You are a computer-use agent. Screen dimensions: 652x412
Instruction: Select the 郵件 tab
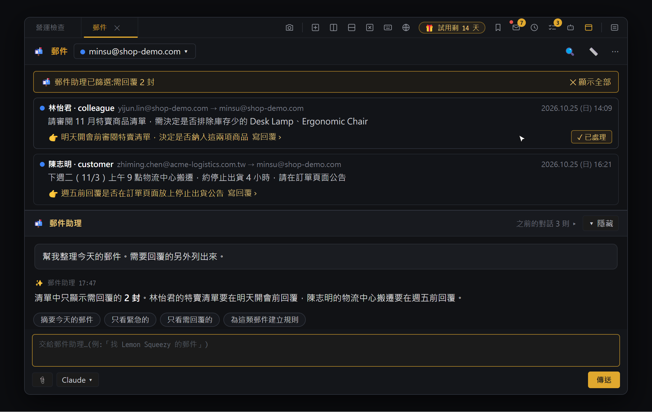coord(100,28)
